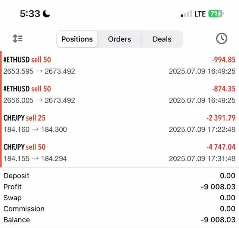
Task: Switch to the Orders tab
Action: 119,39
